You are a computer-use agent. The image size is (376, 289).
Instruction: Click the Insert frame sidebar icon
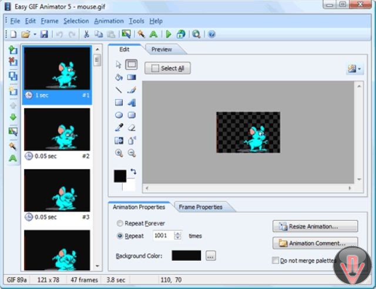[13, 50]
